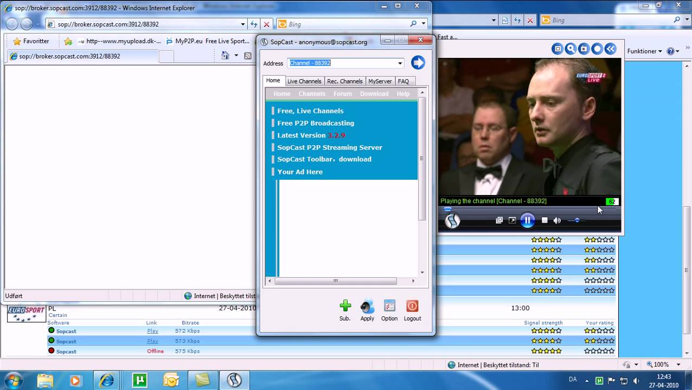The image size is (692, 390).
Task: Click the Latest Version 3.2.9 link
Action: click(x=311, y=135)
